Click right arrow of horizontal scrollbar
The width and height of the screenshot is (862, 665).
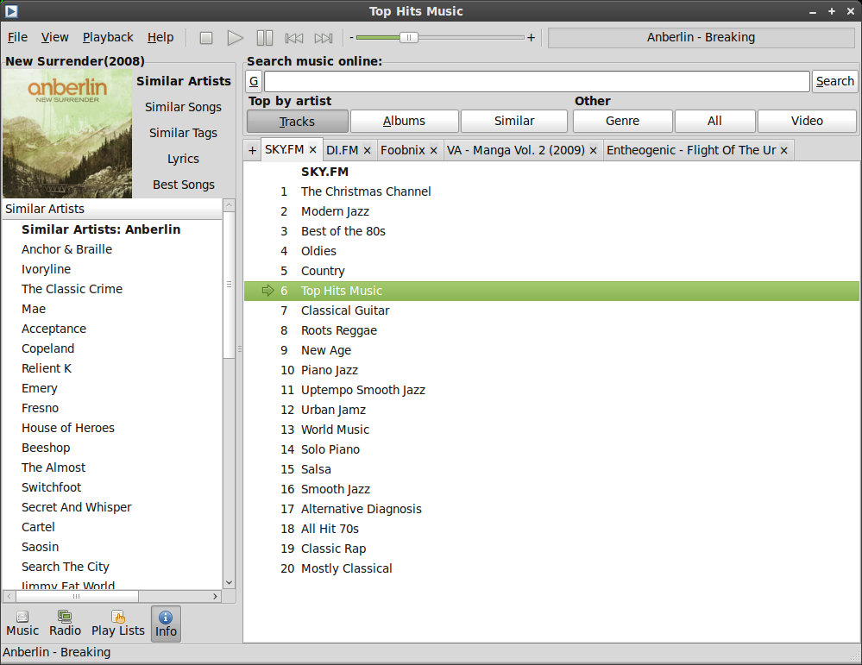tap(215, 596)
